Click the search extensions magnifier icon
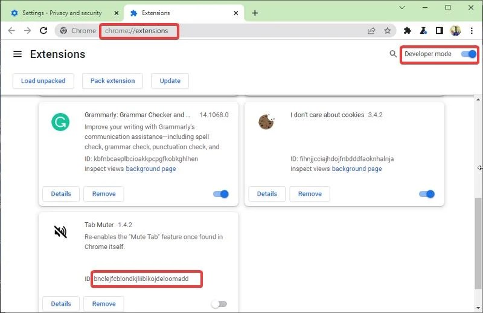The image size is (483, 313). (393, 54)
